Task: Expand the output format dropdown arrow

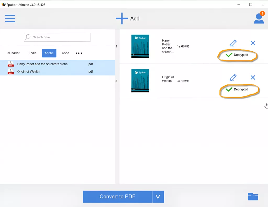Action: (x=158, y=197)
